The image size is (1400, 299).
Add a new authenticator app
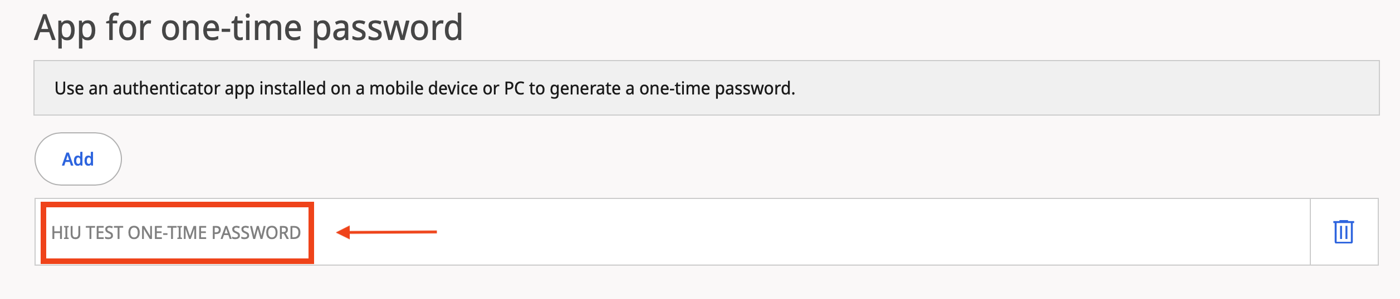(x=78, y=159)
